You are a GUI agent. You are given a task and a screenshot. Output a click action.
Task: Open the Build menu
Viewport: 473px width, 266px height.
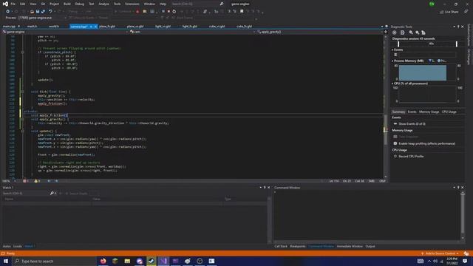(67, 4)
